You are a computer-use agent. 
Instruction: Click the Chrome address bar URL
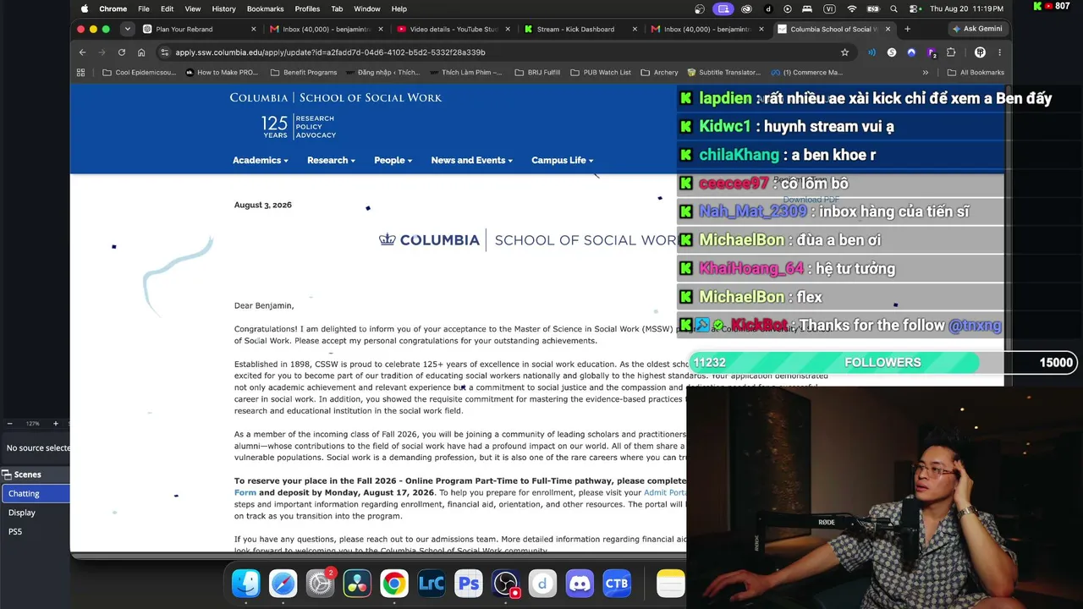point(330,52)
